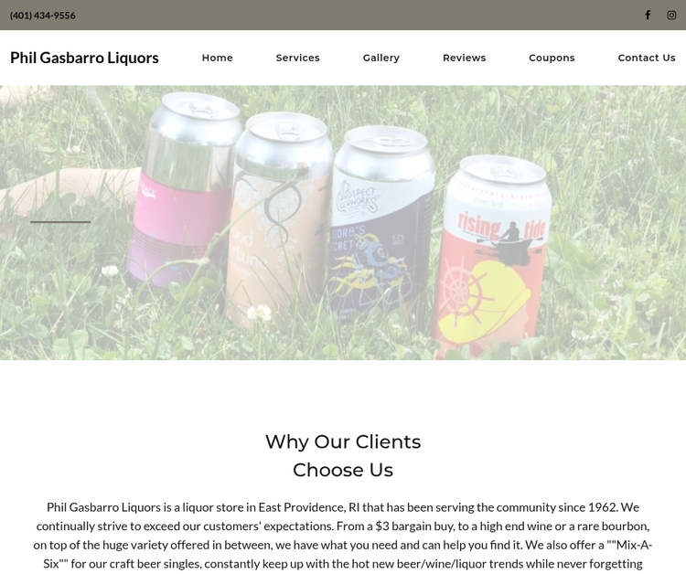Open the Services menu item
Viewport: 686px width, 574px height.
point(297,58)
